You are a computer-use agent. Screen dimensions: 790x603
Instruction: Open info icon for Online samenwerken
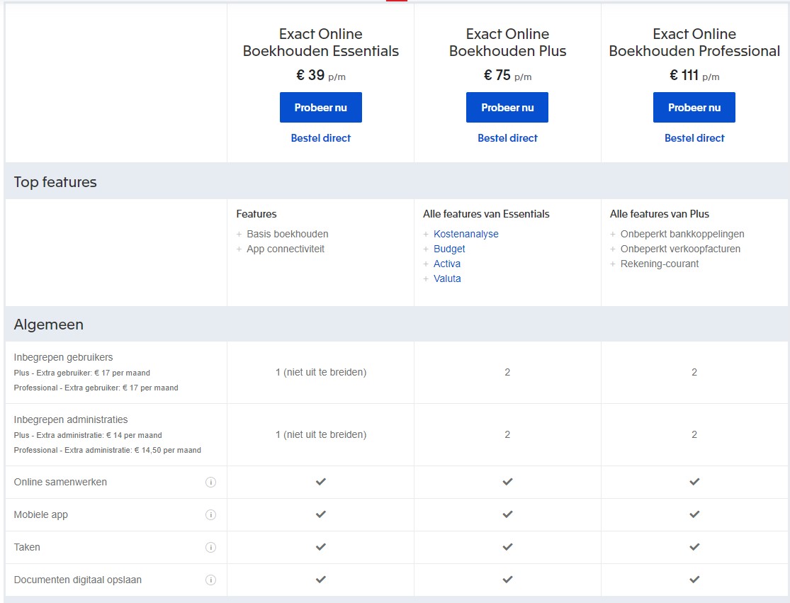[x=210, y=482]
